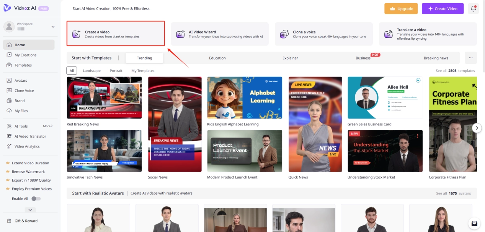Open the Brand section icon

coord(9,101)
